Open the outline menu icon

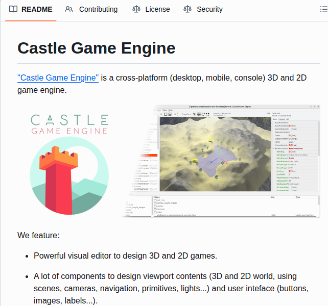(x=323, y=9)
